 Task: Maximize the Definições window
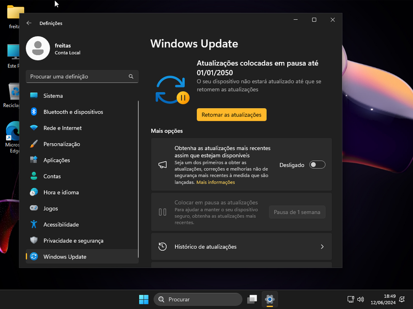(314, 20)
